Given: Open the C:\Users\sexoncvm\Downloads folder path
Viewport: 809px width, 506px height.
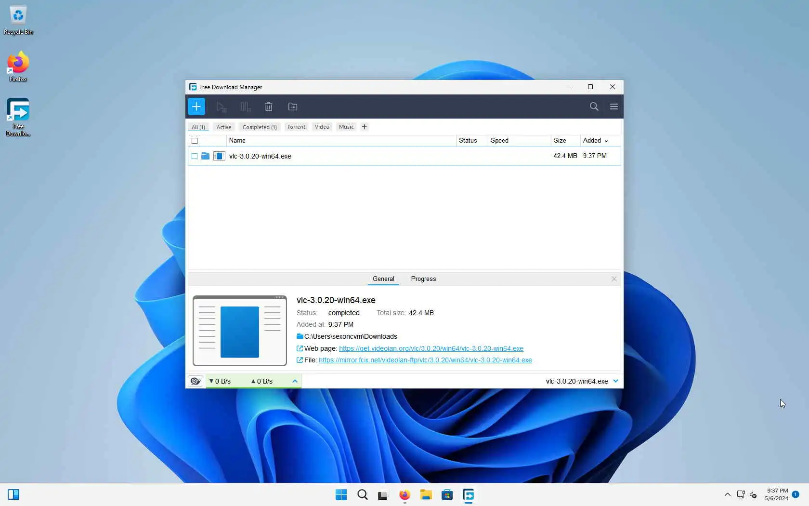Looking at the screenshot, I should click(x=351, y=336).
